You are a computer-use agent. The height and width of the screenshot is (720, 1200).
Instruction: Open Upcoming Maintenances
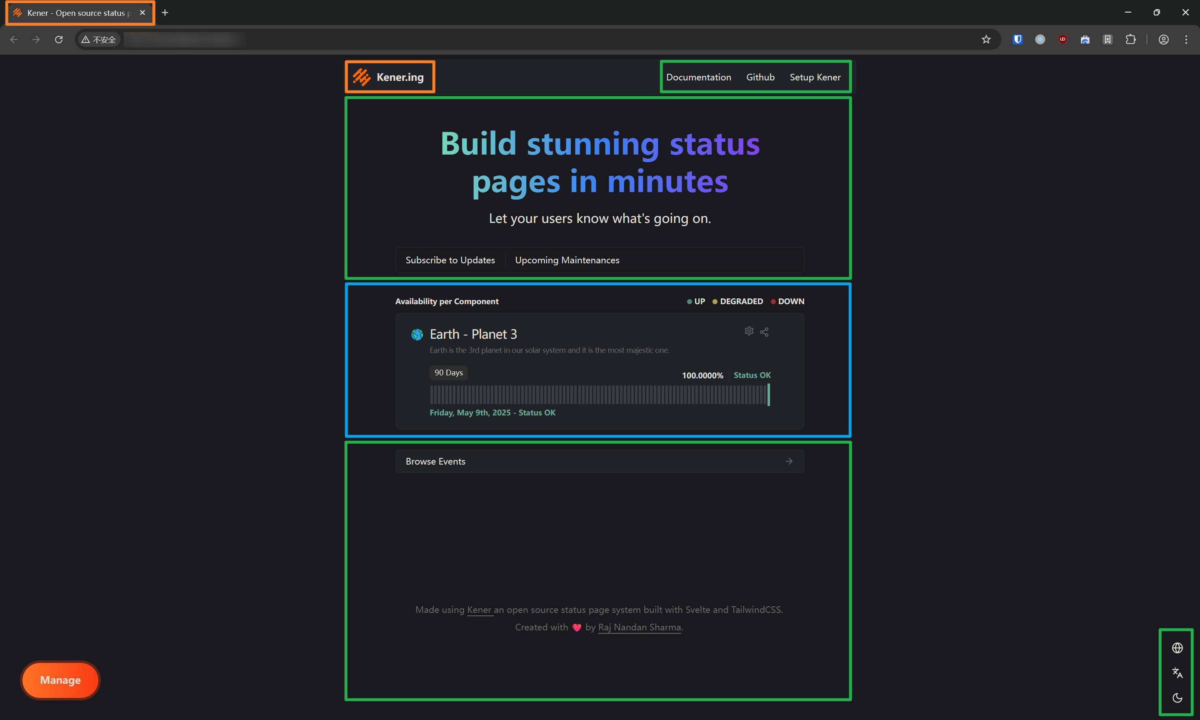(567, 260)
